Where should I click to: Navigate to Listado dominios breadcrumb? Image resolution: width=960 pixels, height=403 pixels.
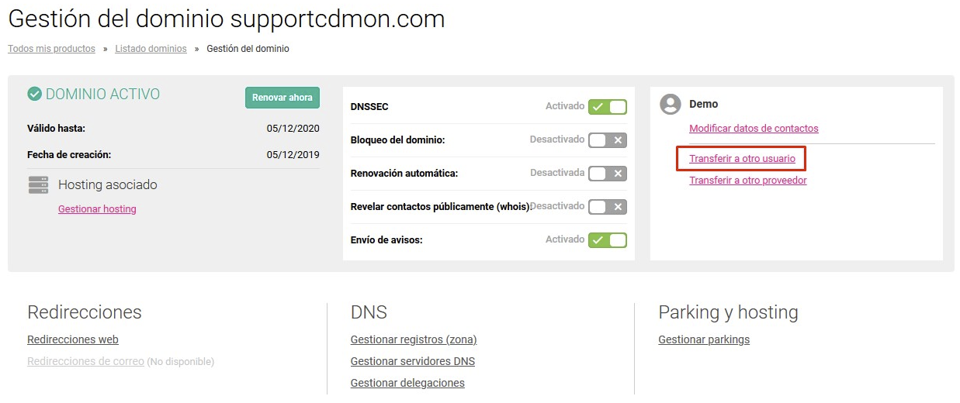pos(151,49)
